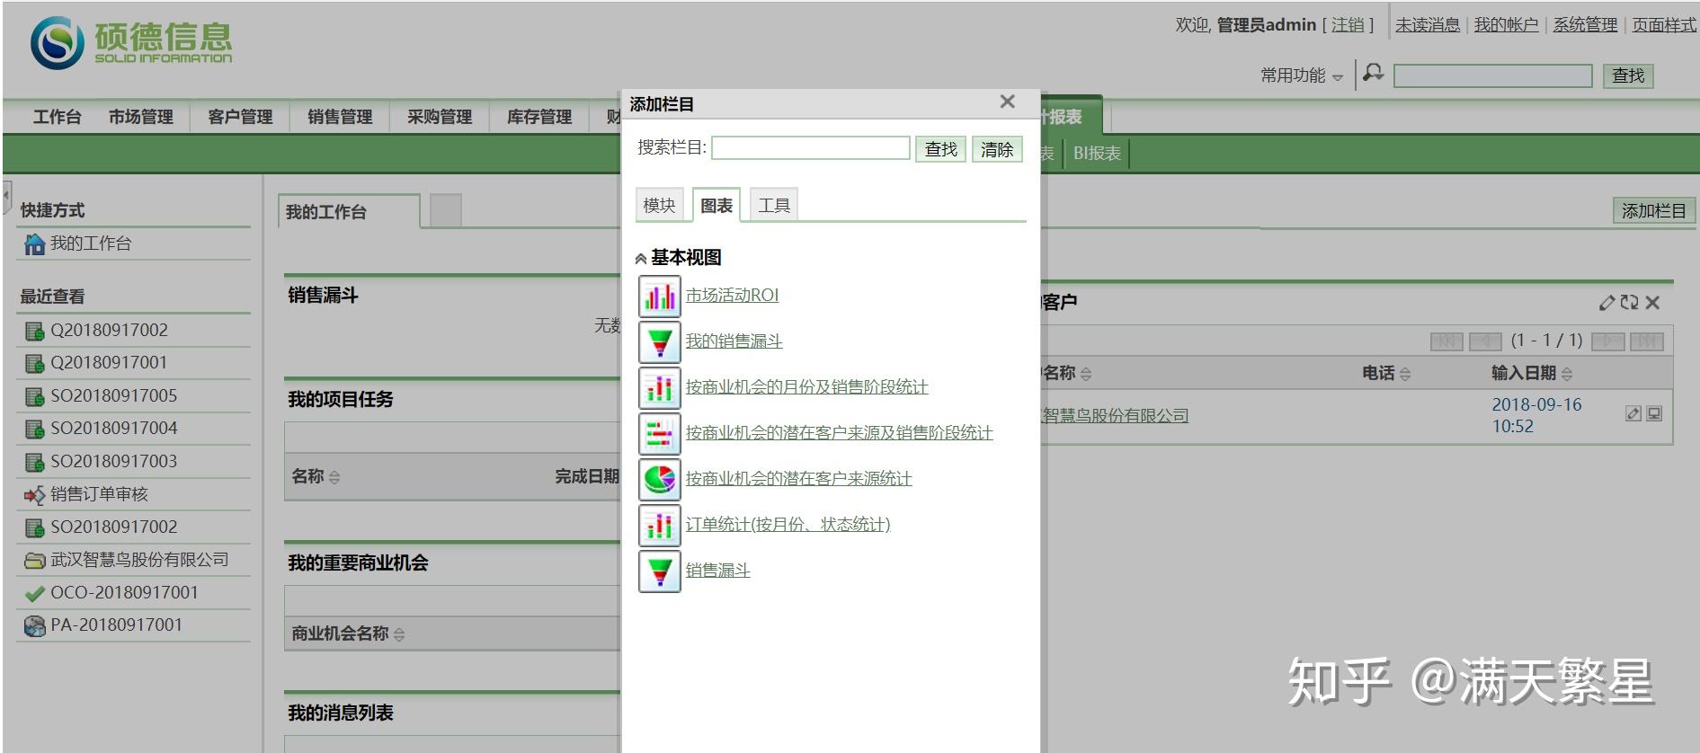Switch to the 工具 tab

[774, 206]
